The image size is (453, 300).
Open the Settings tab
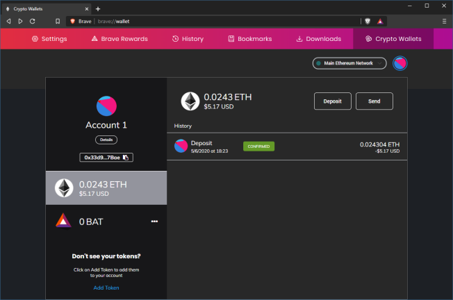(x=49, y=39)
